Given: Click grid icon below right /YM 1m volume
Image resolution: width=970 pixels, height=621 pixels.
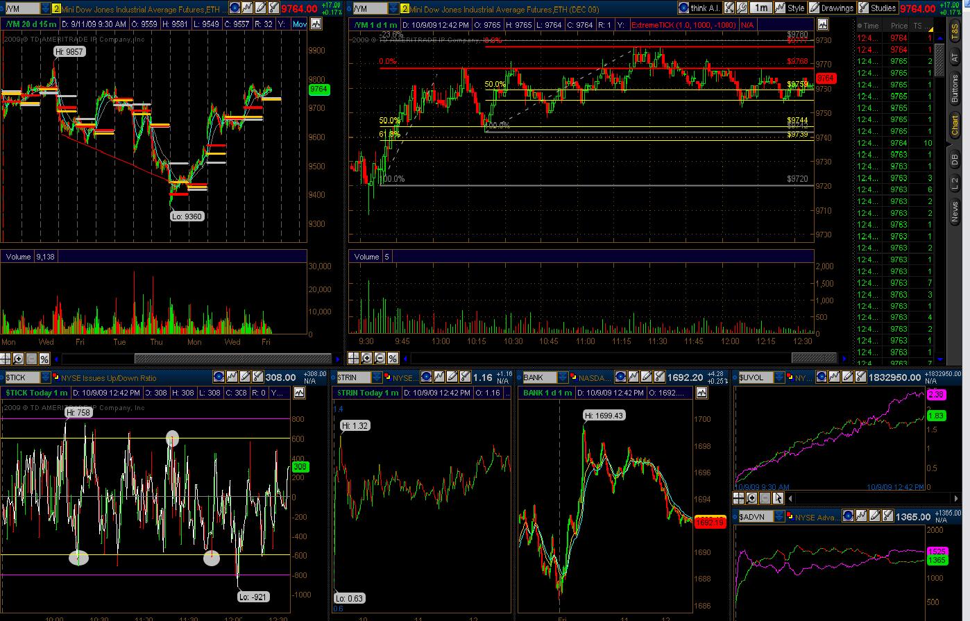Looking at the screenshot, I should [x=354, y=358].
